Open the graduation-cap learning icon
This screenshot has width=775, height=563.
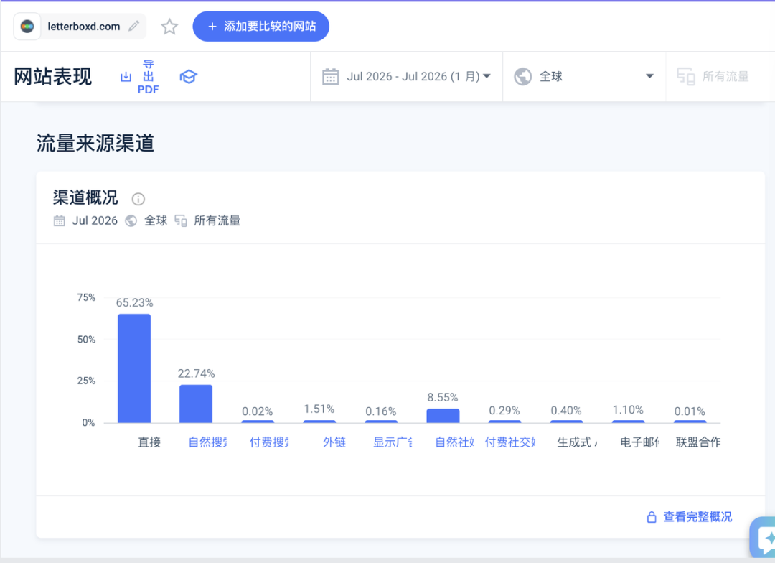tap(188, 77)
